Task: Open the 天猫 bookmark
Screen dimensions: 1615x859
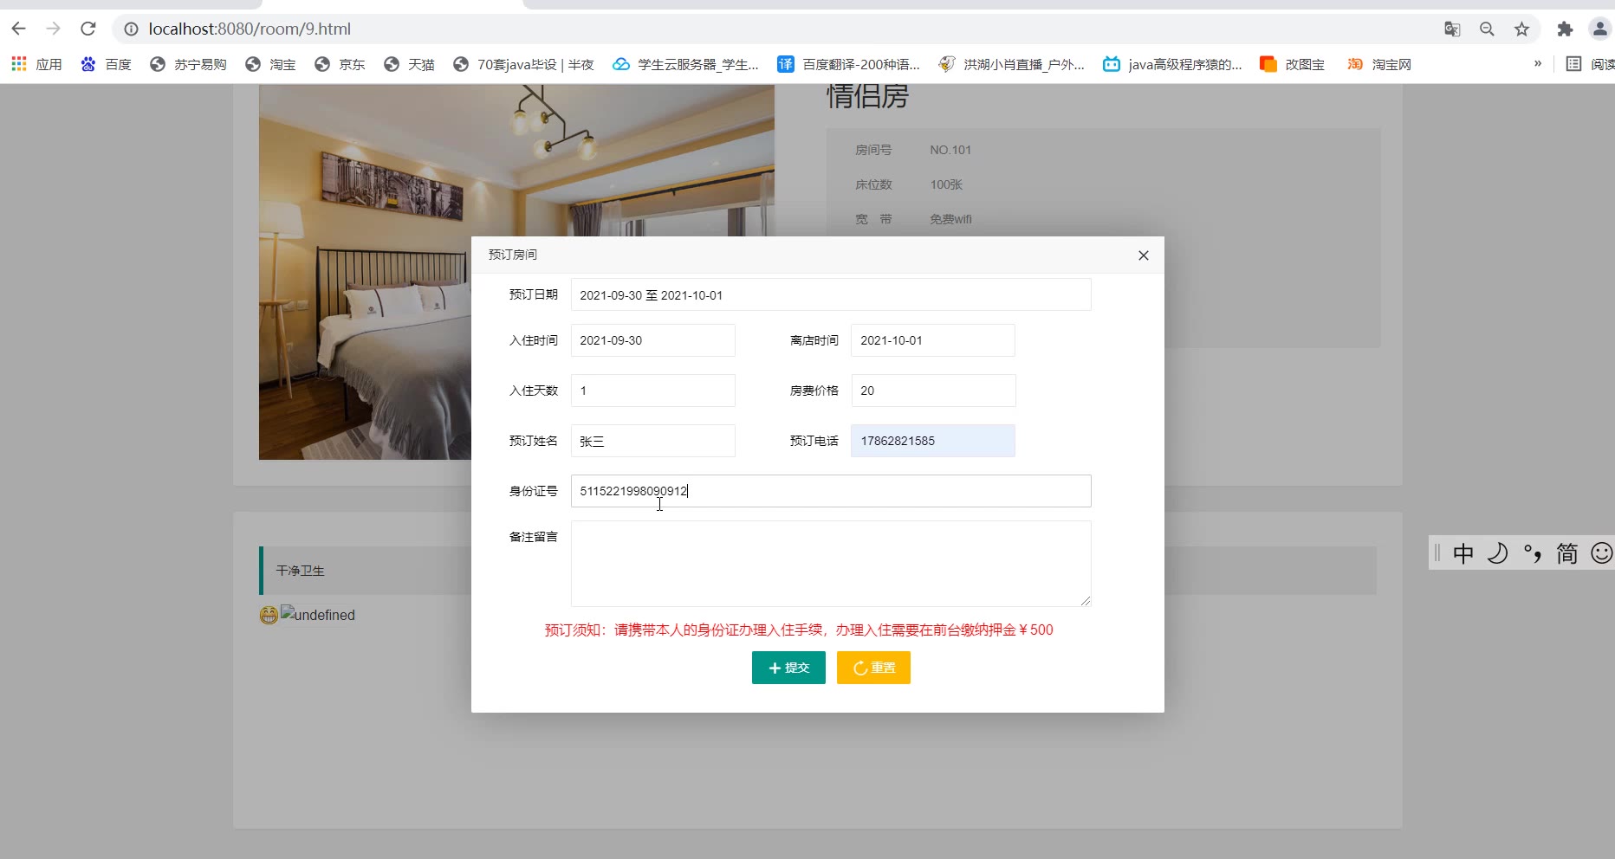Action: tap(409, 64)
